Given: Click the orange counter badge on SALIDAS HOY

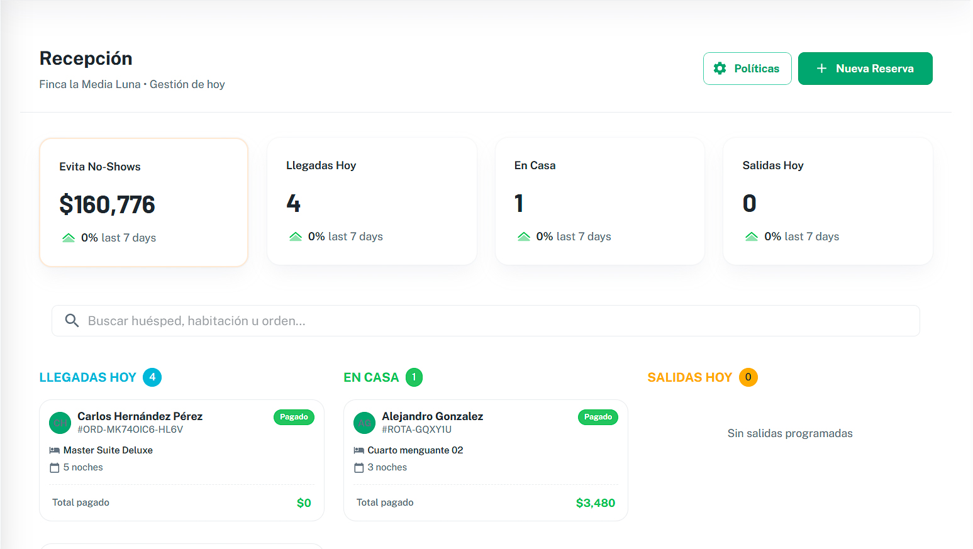Looking at the screenshot, I should [x=748, y=377].
